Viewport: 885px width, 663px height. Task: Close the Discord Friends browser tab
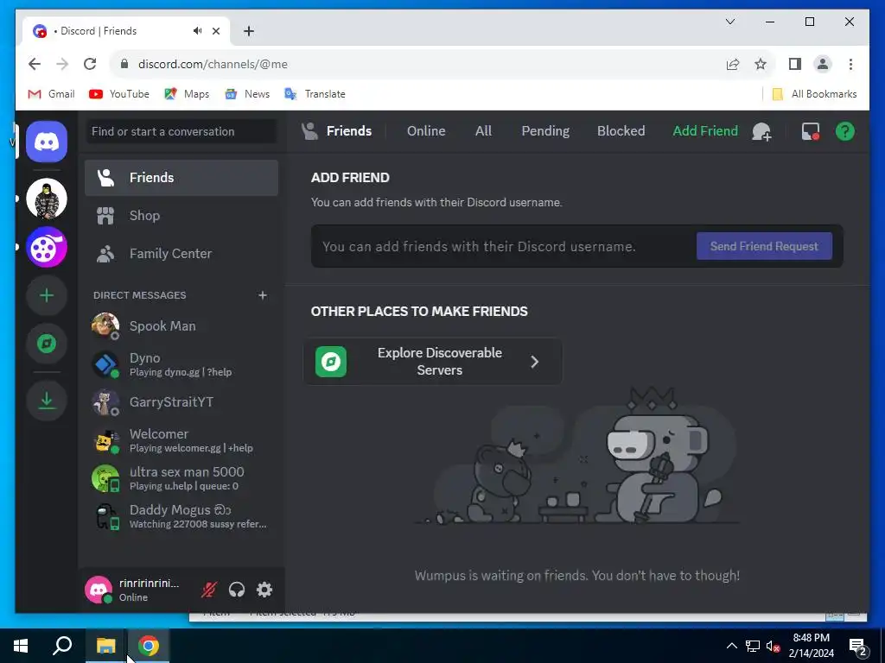(x=215, y=31)
